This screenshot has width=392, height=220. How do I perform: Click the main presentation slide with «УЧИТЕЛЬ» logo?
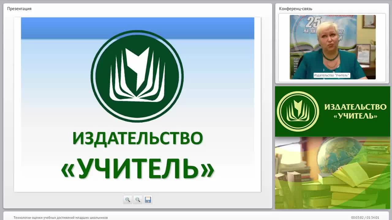(138, 105)
